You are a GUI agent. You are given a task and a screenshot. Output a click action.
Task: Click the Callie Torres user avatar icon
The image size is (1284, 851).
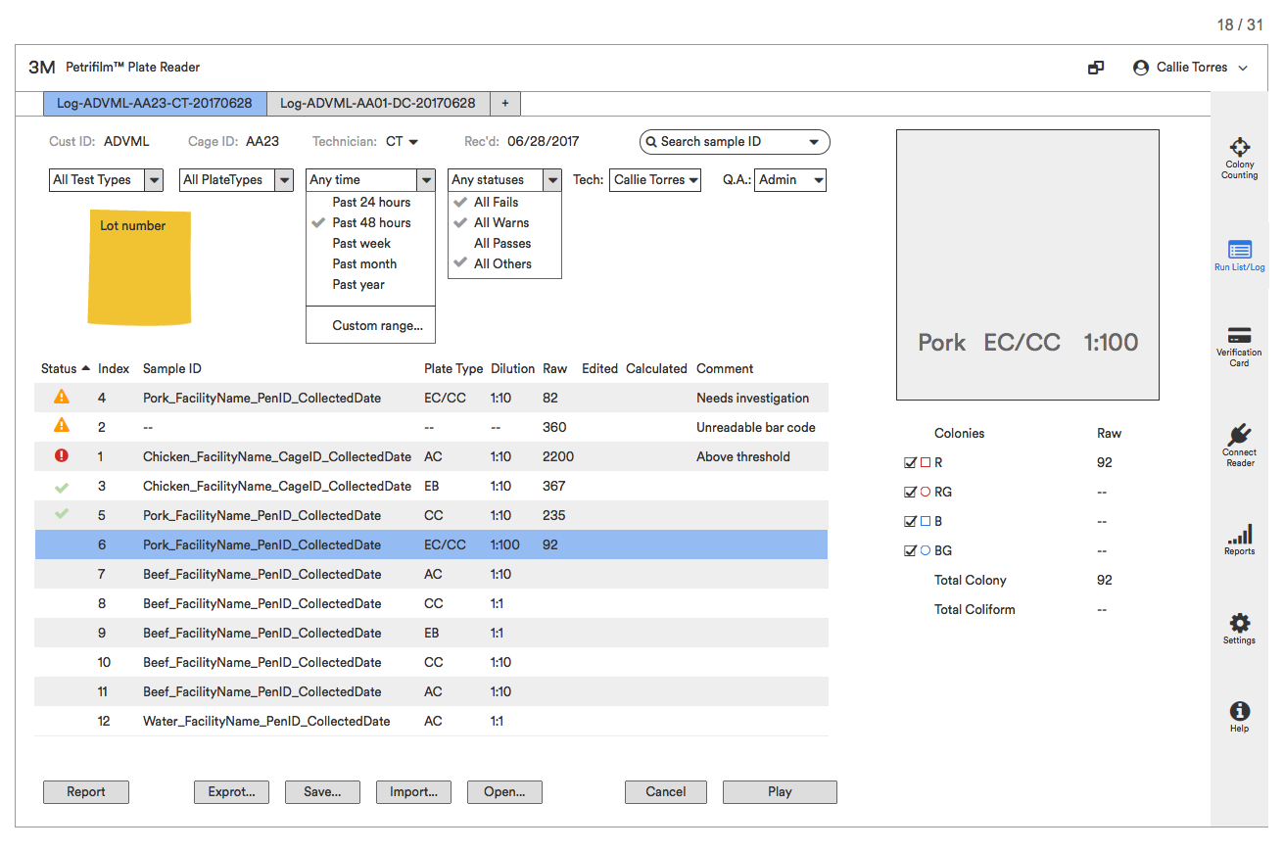click(x=1140, y=68)
